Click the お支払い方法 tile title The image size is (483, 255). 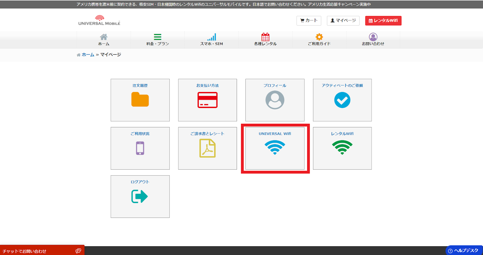tap(207, 85)
